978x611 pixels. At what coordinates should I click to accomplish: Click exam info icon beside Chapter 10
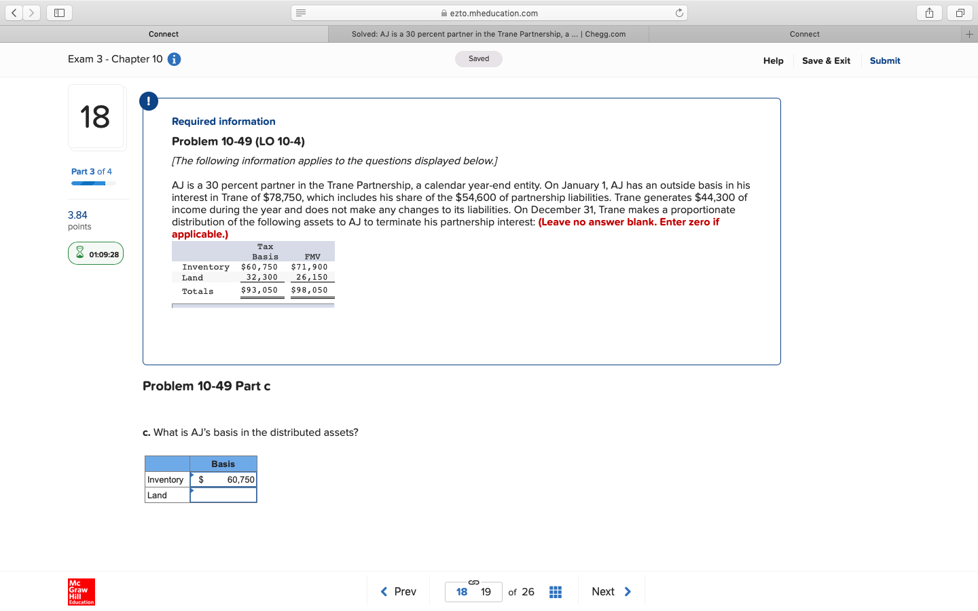tap(174, 59)
